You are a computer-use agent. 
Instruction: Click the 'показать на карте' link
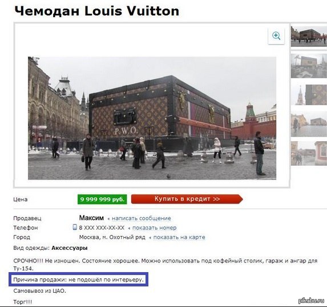(x=179, y=237)
